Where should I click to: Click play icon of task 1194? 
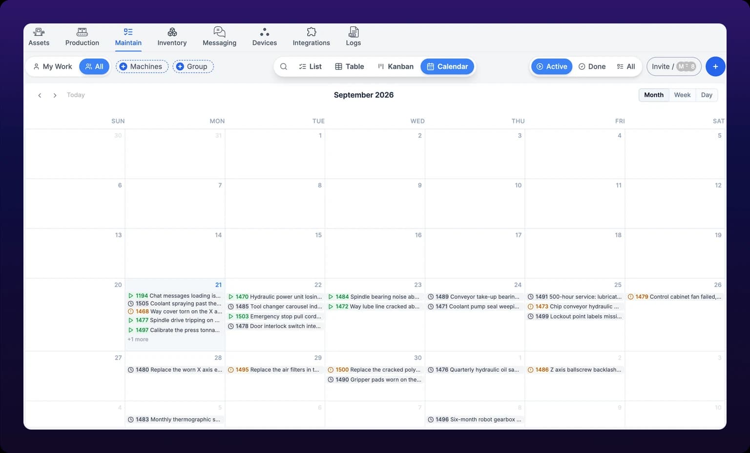coord(131,296)
